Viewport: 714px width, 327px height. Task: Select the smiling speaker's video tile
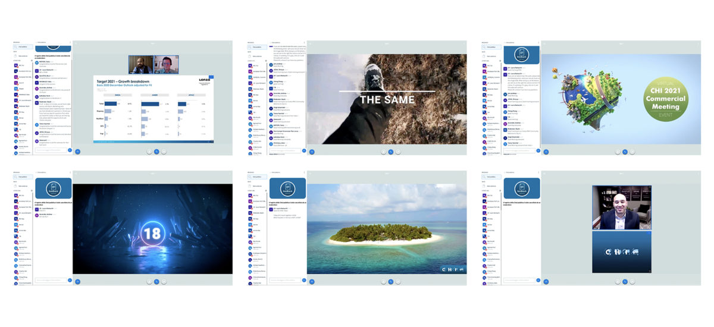click(621, 207)
